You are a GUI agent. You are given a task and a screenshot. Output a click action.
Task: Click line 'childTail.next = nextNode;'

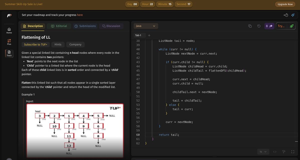click(x=195, y=92)
